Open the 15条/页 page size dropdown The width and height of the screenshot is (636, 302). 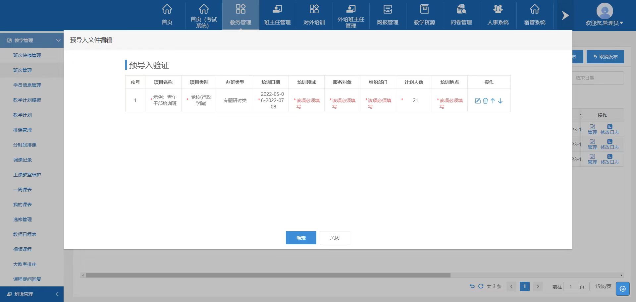[x=603, y=286]
